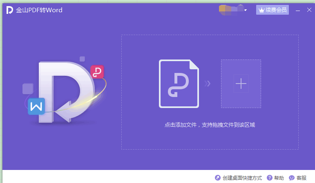The image size is (315, 183).
Task: Click the 点击添加文件，支持拖拽文件到该区域 hint text
Action: click(210, 125)
